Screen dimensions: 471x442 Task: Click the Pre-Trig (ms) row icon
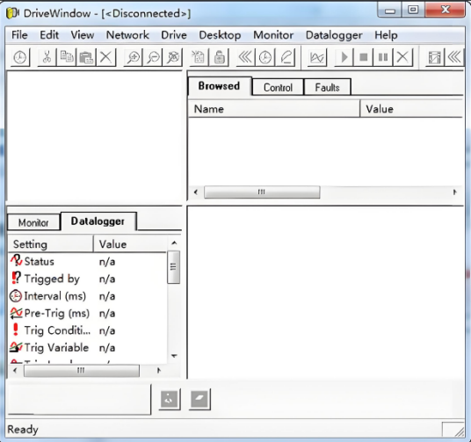click(x=16, y=313)
